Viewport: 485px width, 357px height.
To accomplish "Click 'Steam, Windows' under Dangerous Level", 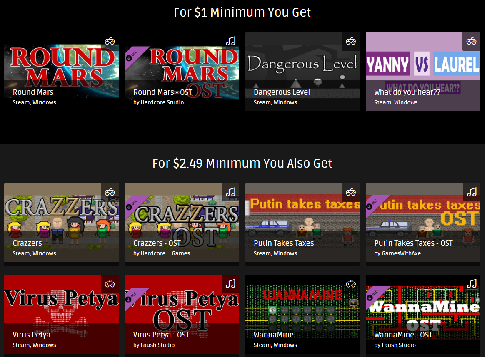I will click(275, 102).
